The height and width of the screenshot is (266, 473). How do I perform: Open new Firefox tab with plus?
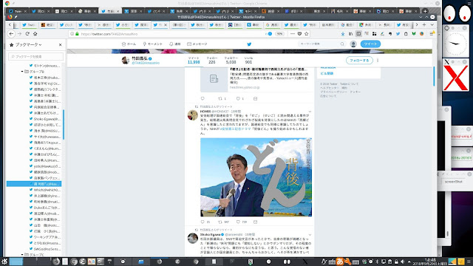tap(424, 24)
